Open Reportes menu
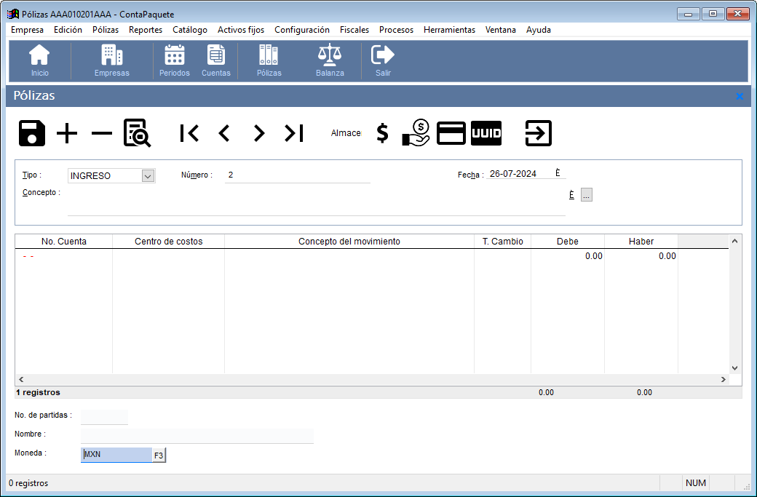 click(146, 30)
